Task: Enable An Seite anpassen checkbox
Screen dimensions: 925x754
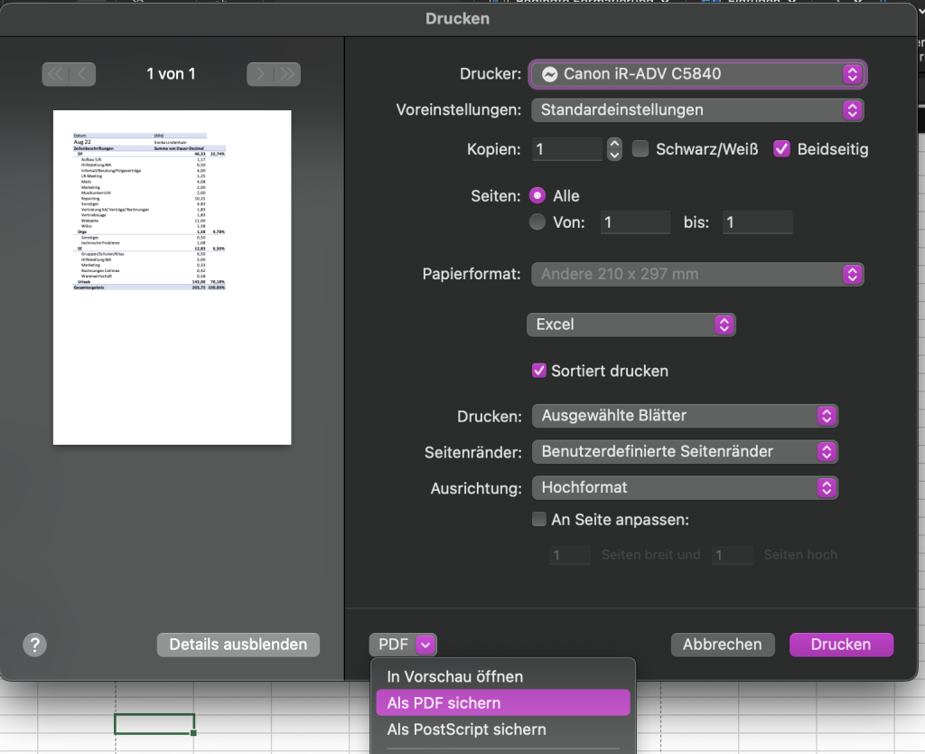Action: 539,520
